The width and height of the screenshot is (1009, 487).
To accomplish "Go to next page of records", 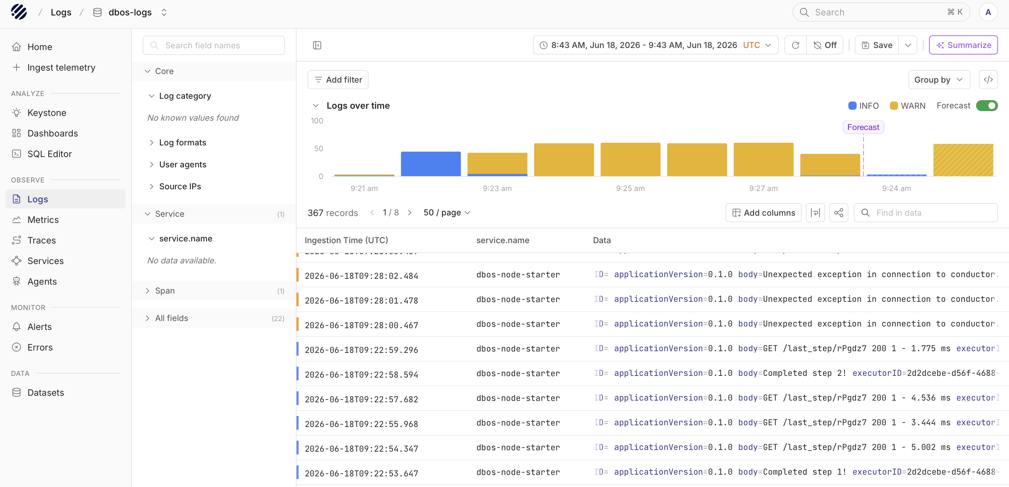I will click(x=410, y=213).
